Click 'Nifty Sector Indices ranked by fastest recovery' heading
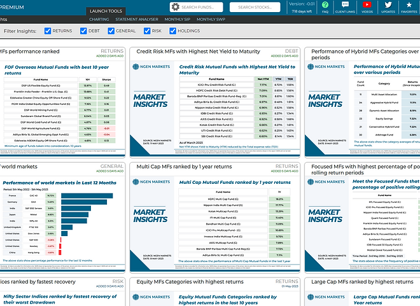Image resolution: width=420 pixels, height=306 pixels. click(60, 299)
